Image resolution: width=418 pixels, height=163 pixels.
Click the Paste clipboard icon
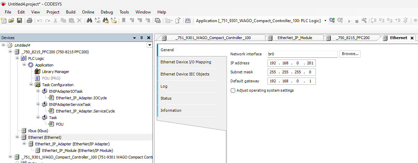click(x=71, y=20)
